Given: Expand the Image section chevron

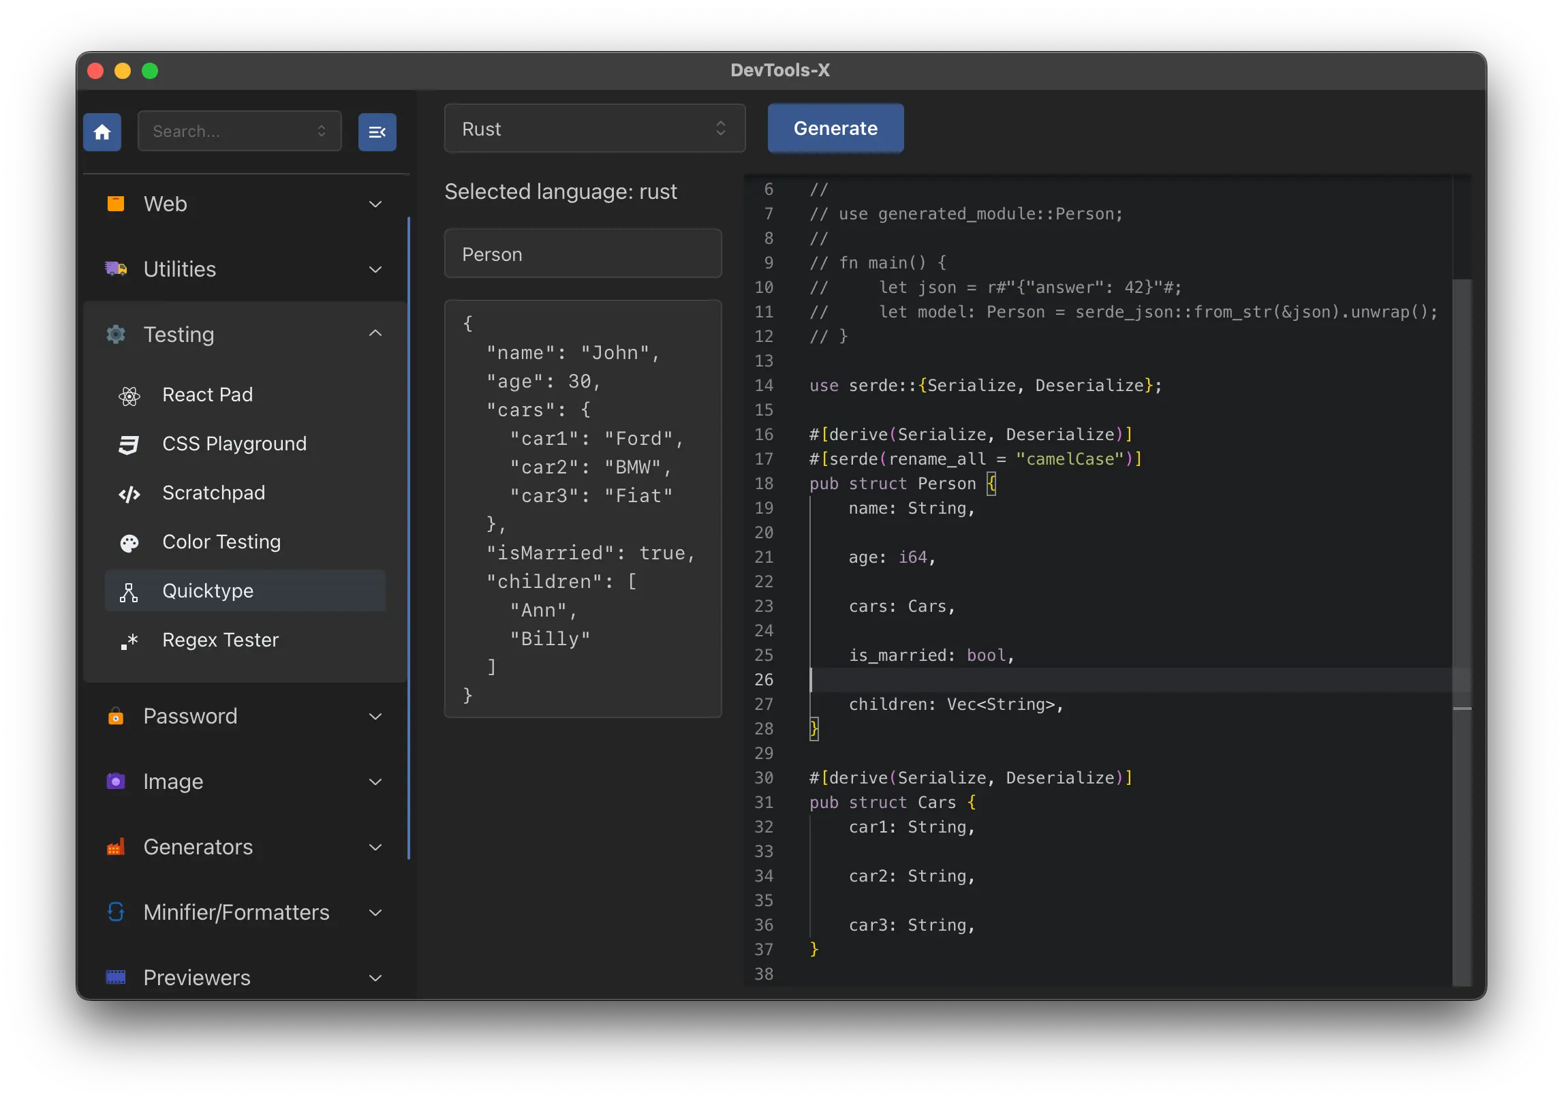Looking at the screenshot, I should coord(375,781).
